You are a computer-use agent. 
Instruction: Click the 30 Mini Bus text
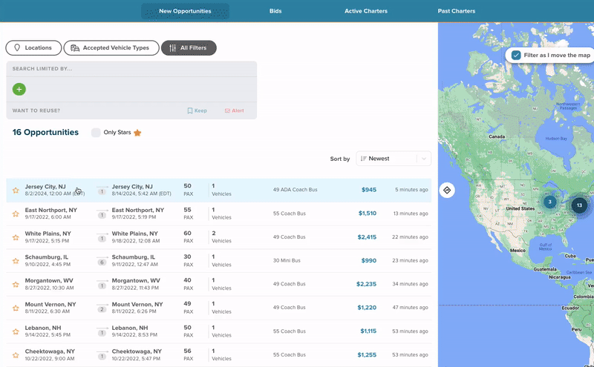tap(287, 261)
